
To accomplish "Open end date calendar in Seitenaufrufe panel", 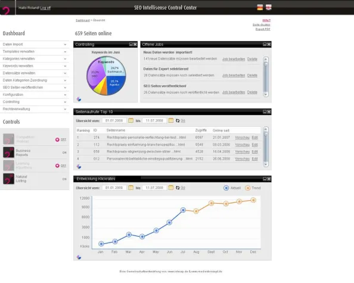I will (x=171, y=120).
